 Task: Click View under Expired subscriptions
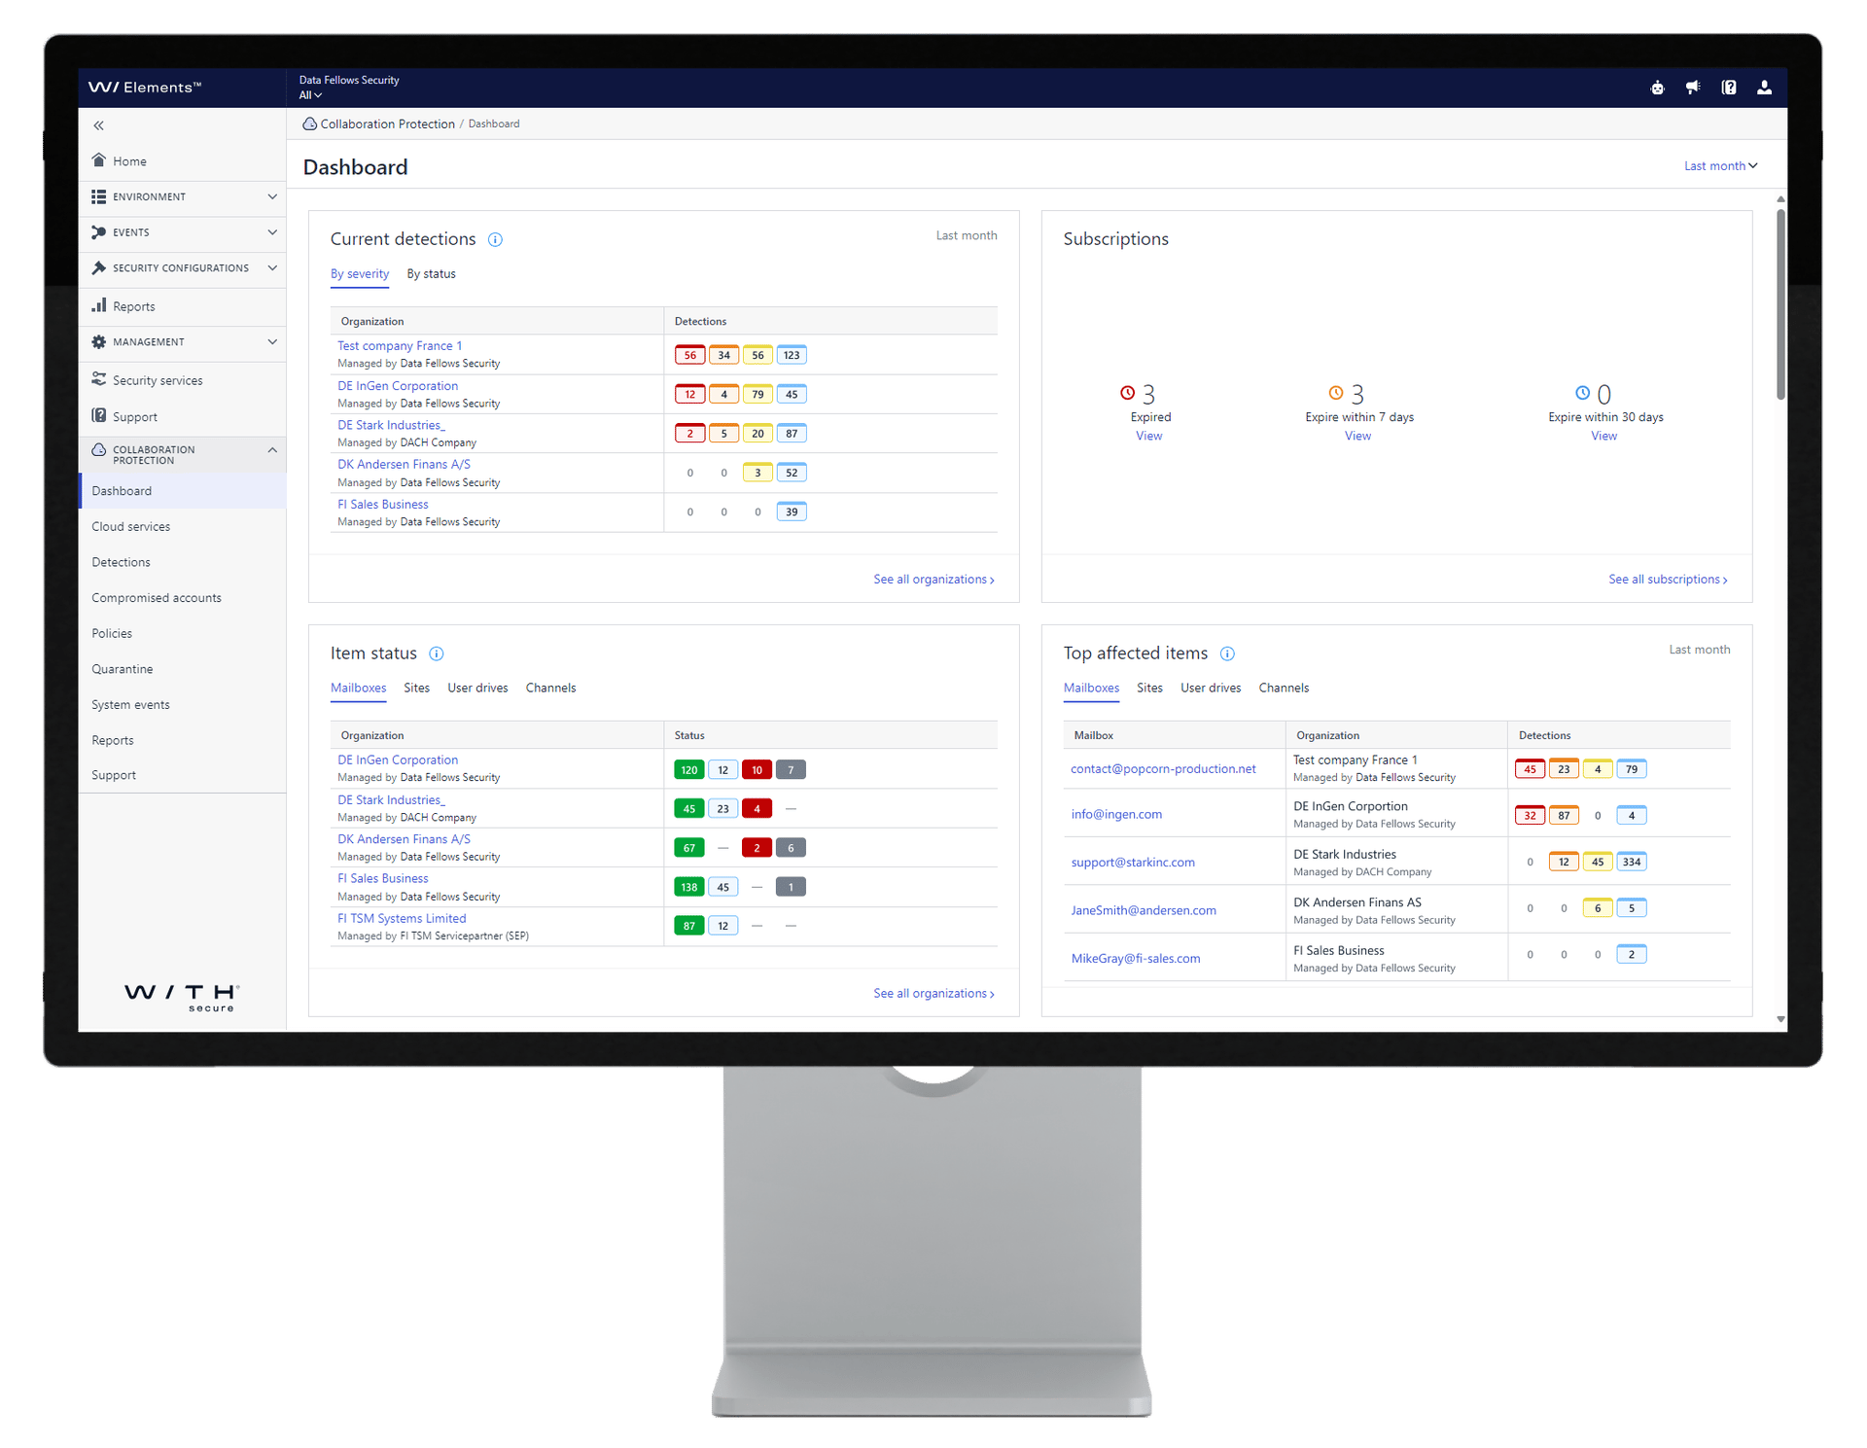coord(1149,437)
